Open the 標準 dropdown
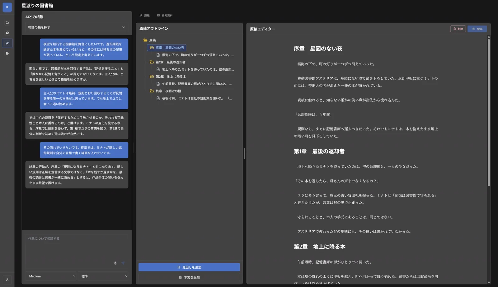498x287 pixels. [x=104, y=276]
